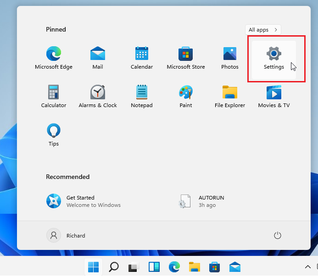Open Get Started recommended item

pyautogui.click(x=83, y=201)
